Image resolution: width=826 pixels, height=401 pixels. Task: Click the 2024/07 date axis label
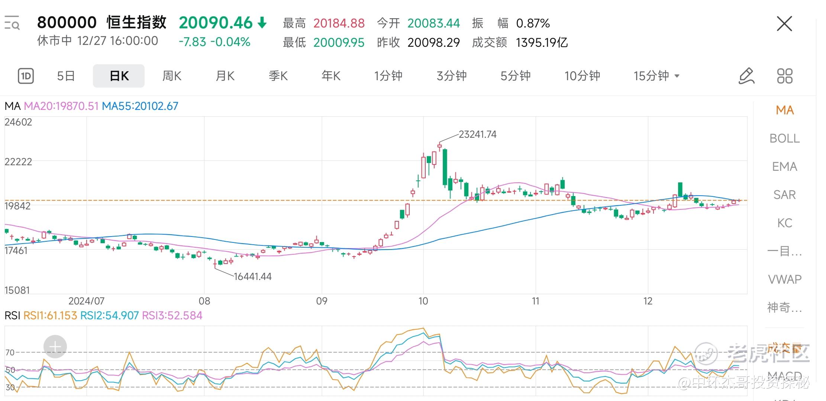pyautogui.click(x=86, y=301)
